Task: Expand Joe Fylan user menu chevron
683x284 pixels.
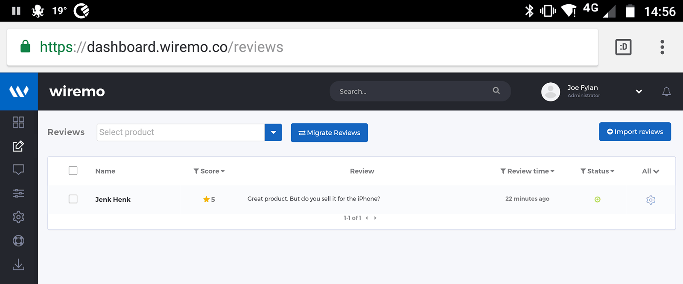Action: pos(639,91)
